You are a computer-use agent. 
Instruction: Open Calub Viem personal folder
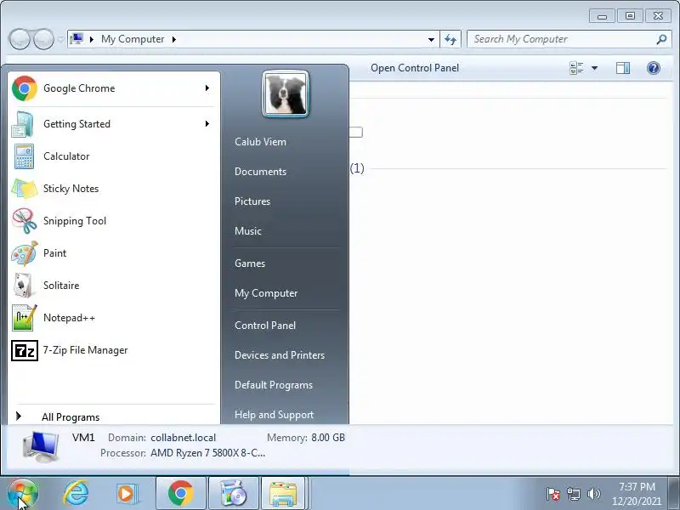pyautogui.click(x=260, y=142)
